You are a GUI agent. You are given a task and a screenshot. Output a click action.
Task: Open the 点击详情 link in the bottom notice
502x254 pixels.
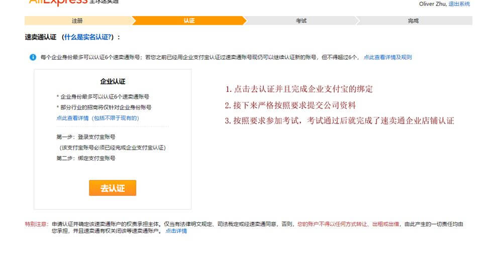[176, 231]
